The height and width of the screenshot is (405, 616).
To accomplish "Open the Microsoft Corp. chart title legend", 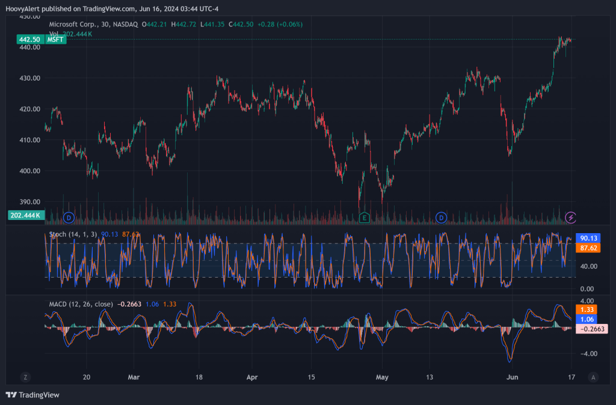I will (93, 24).
